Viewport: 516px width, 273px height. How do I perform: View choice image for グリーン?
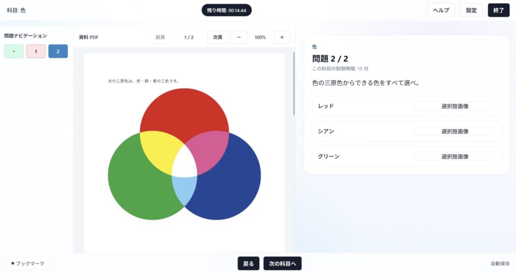point(455,156)
